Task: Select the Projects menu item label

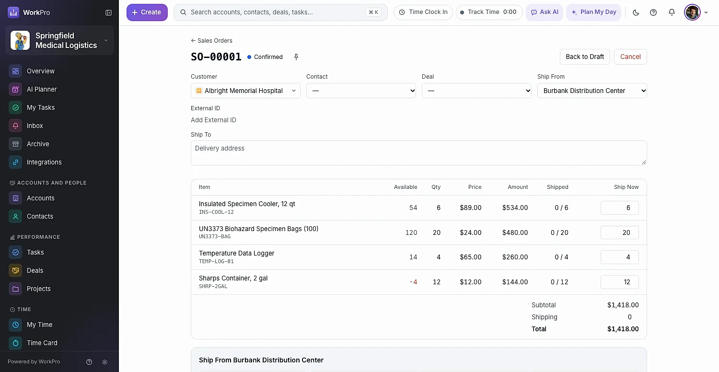Action: click(39, 289)
